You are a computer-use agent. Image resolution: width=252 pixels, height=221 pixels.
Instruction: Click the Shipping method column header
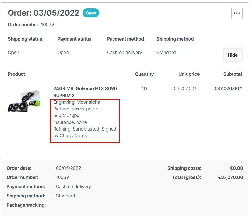pos(175,39)
